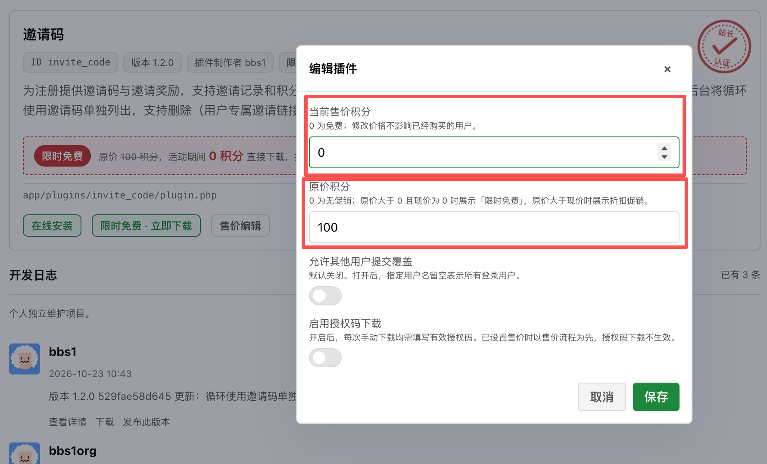Click the bbs1org username
The width and height of the screenshot is (767, 464).
point(73,451)
